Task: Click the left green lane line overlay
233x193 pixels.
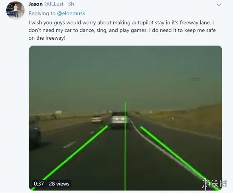Action: [69, 158]
